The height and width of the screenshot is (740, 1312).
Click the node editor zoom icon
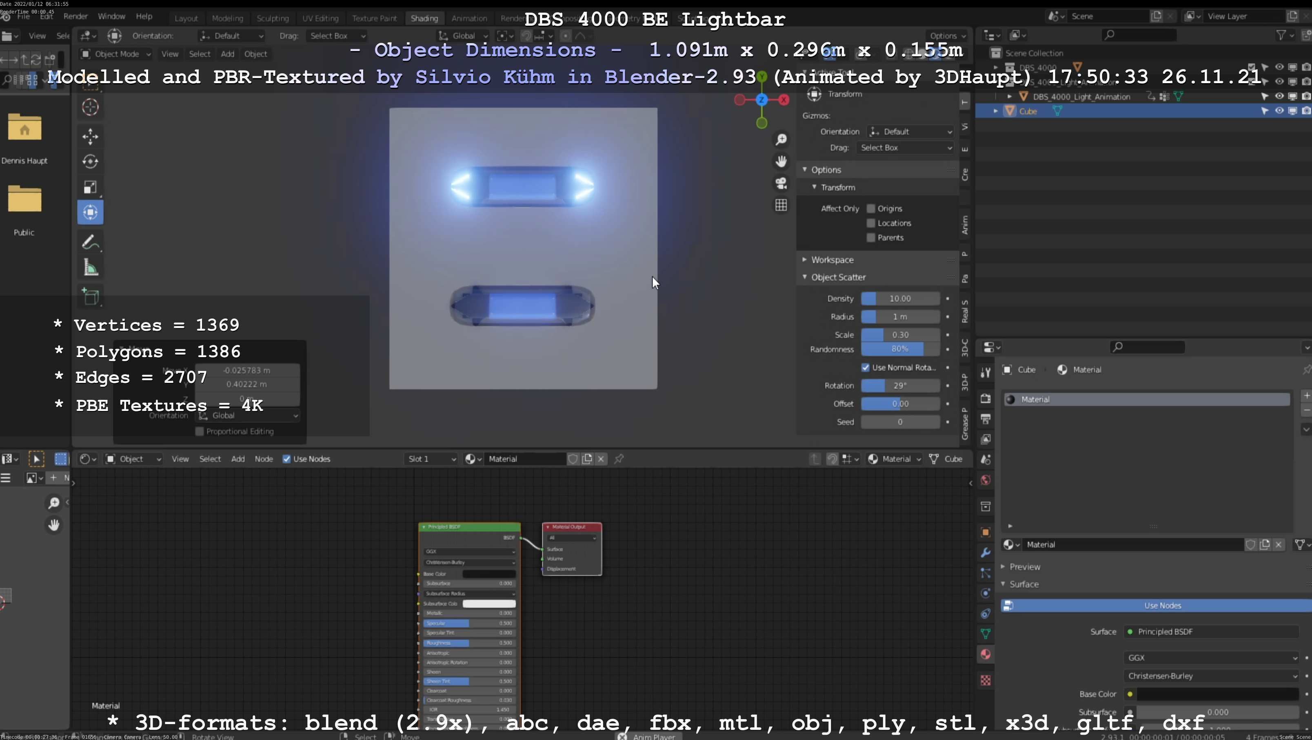pyautogui.click(x=53, y=503)
